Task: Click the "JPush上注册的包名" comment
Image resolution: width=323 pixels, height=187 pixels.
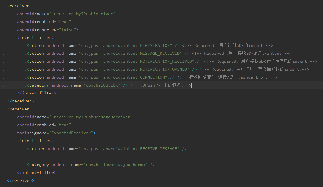Action: coord(161,85)
